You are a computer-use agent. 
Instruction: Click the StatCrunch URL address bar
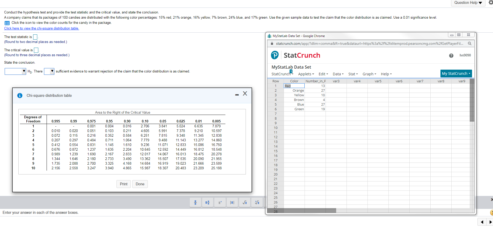[x=370, y=43]
